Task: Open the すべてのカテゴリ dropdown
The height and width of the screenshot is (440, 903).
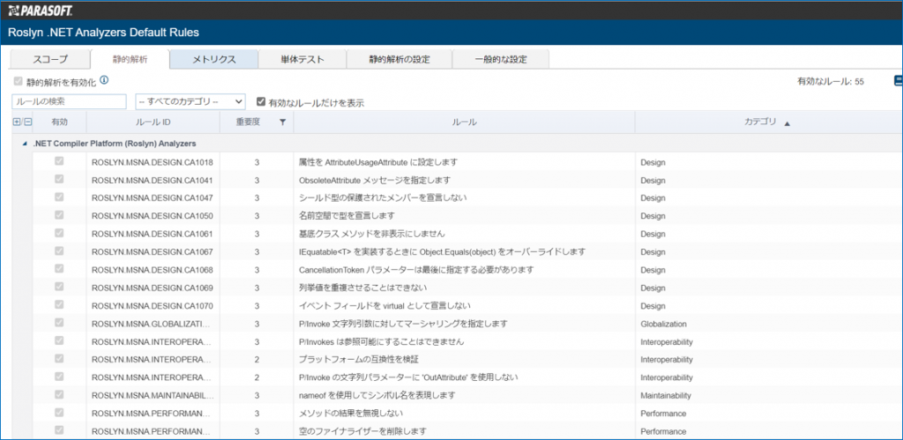Action: (x=190, y=102)
